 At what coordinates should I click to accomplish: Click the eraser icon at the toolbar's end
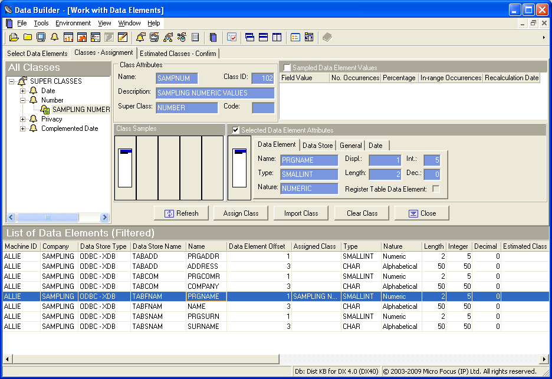tap(326, 37)
